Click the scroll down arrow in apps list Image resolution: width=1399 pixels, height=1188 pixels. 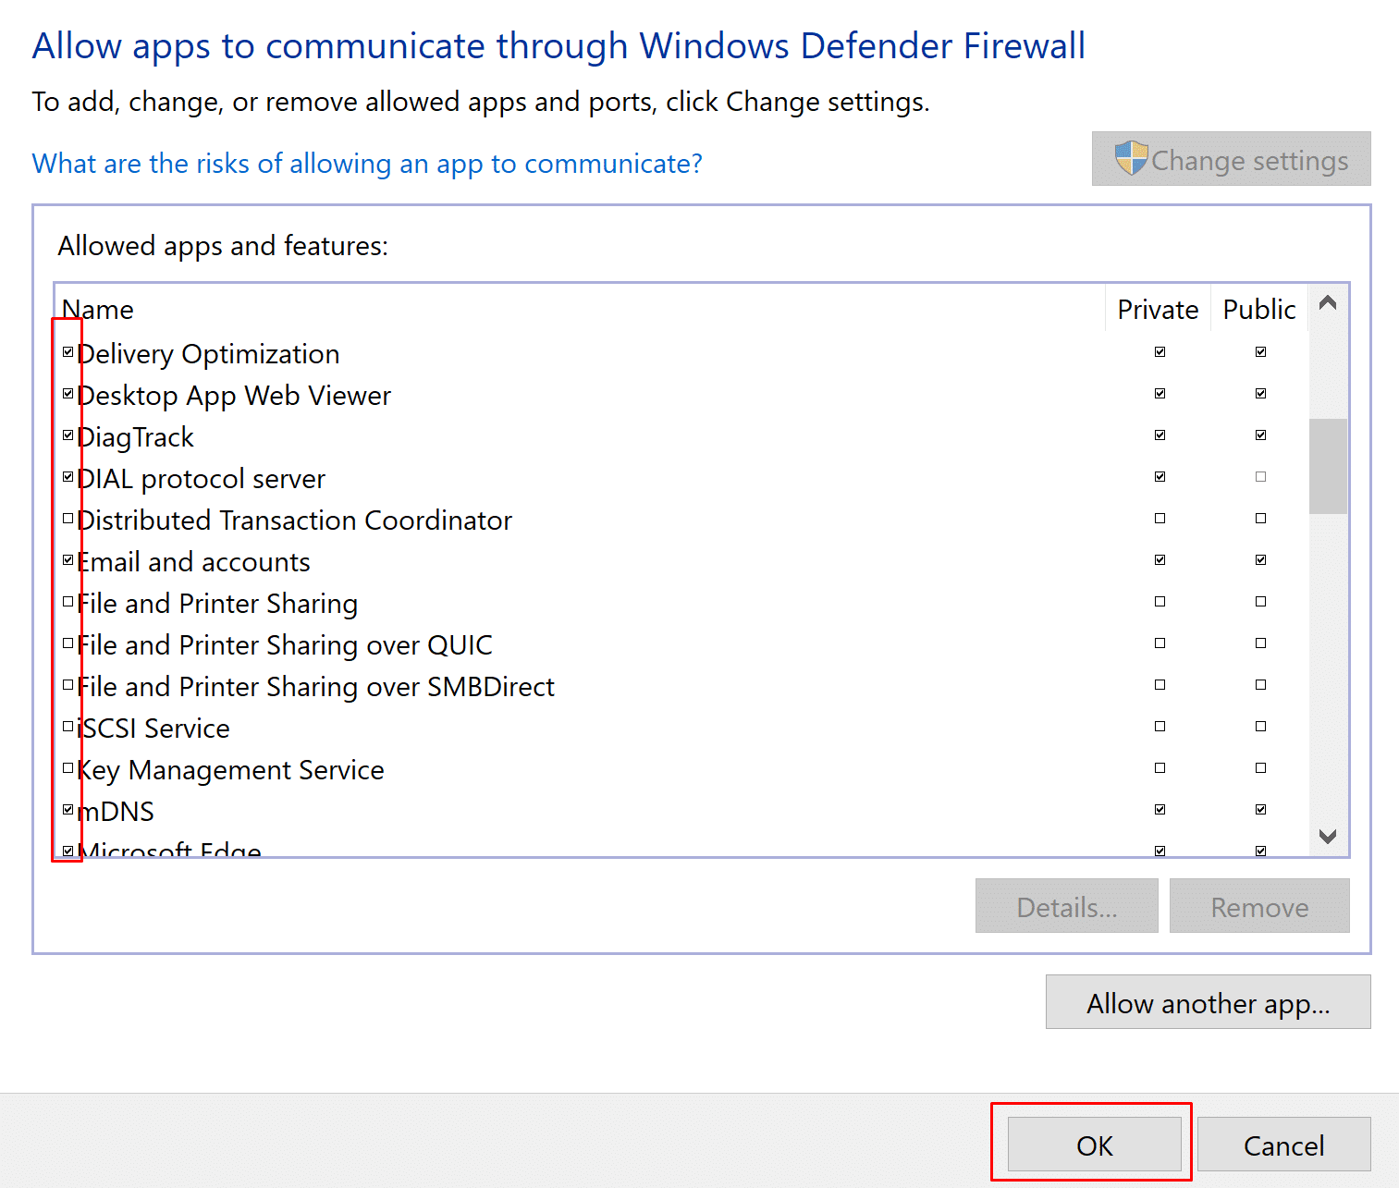(1328, 836)
